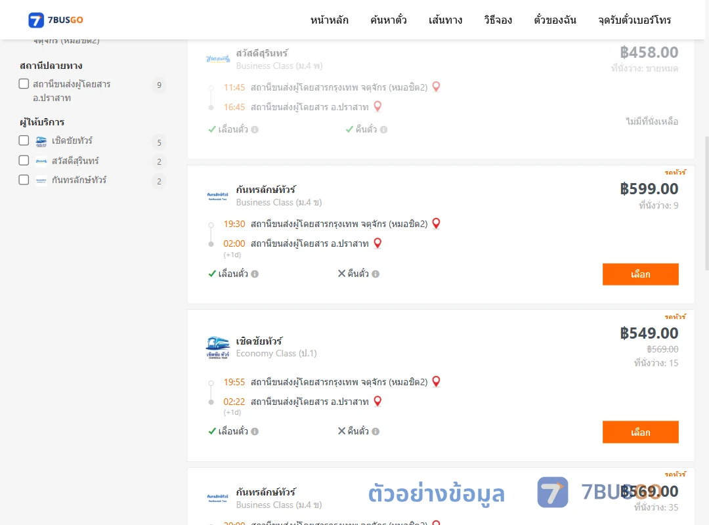
Task: Click เชิดชัยทัวร์ bus logo on ฿549.00 card
Action: point(217,347)
